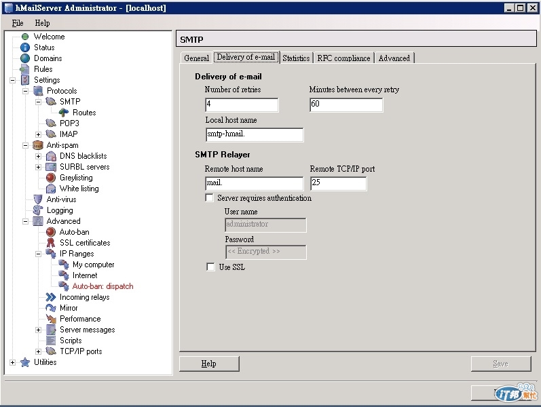Click the Incoming relays arrows icon
This screenshot has height=407, width=541.
[51, 297]
